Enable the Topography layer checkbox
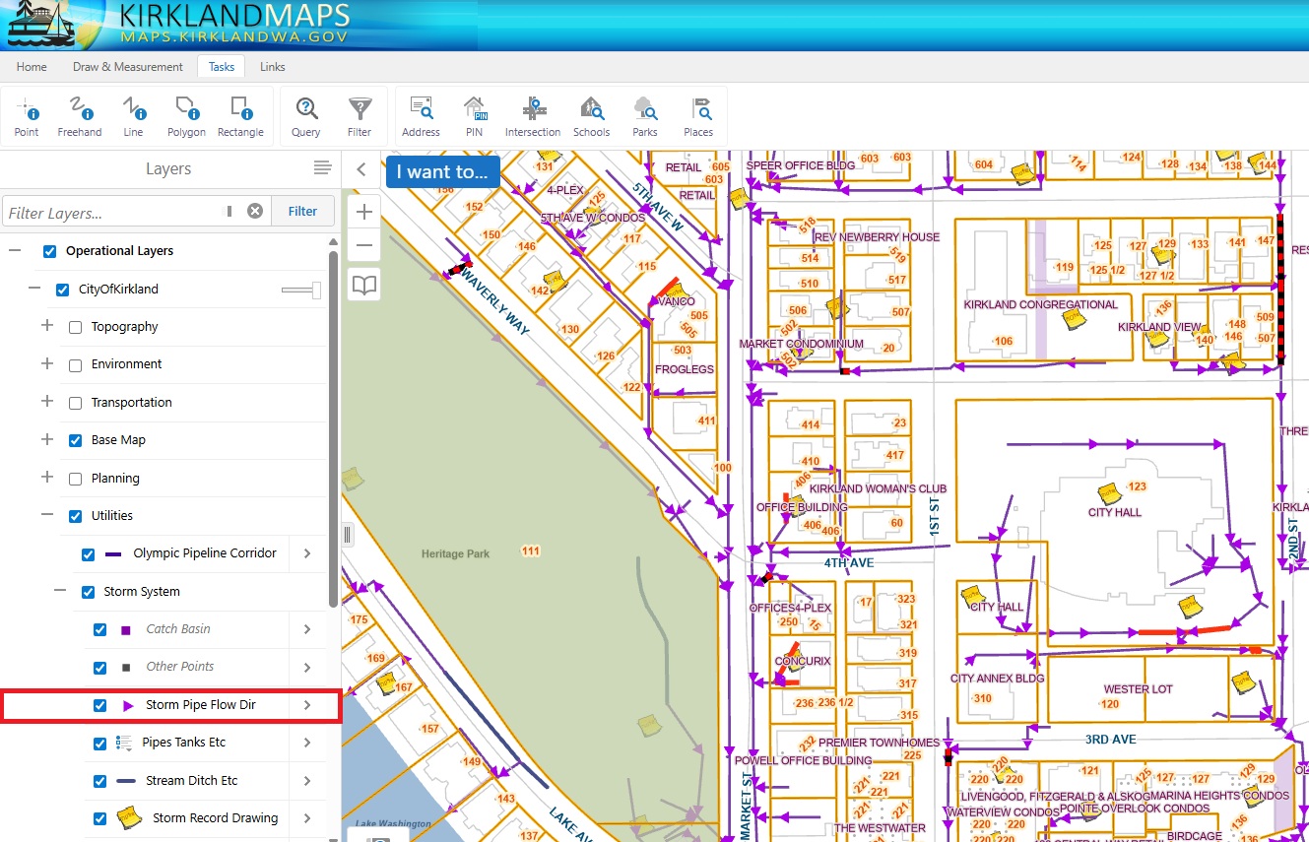 (76, 327)
